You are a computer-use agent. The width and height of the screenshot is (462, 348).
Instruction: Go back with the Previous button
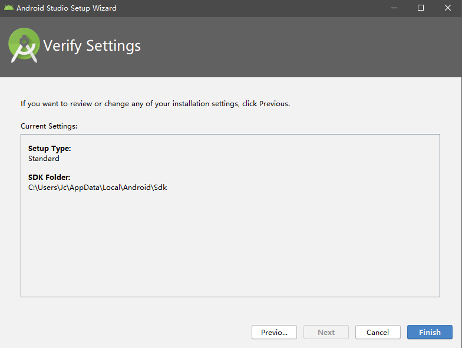[274, 332]
